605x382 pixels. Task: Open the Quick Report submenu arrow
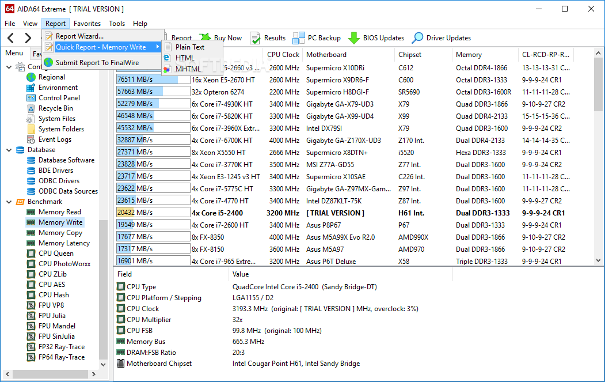pos(157,47)
